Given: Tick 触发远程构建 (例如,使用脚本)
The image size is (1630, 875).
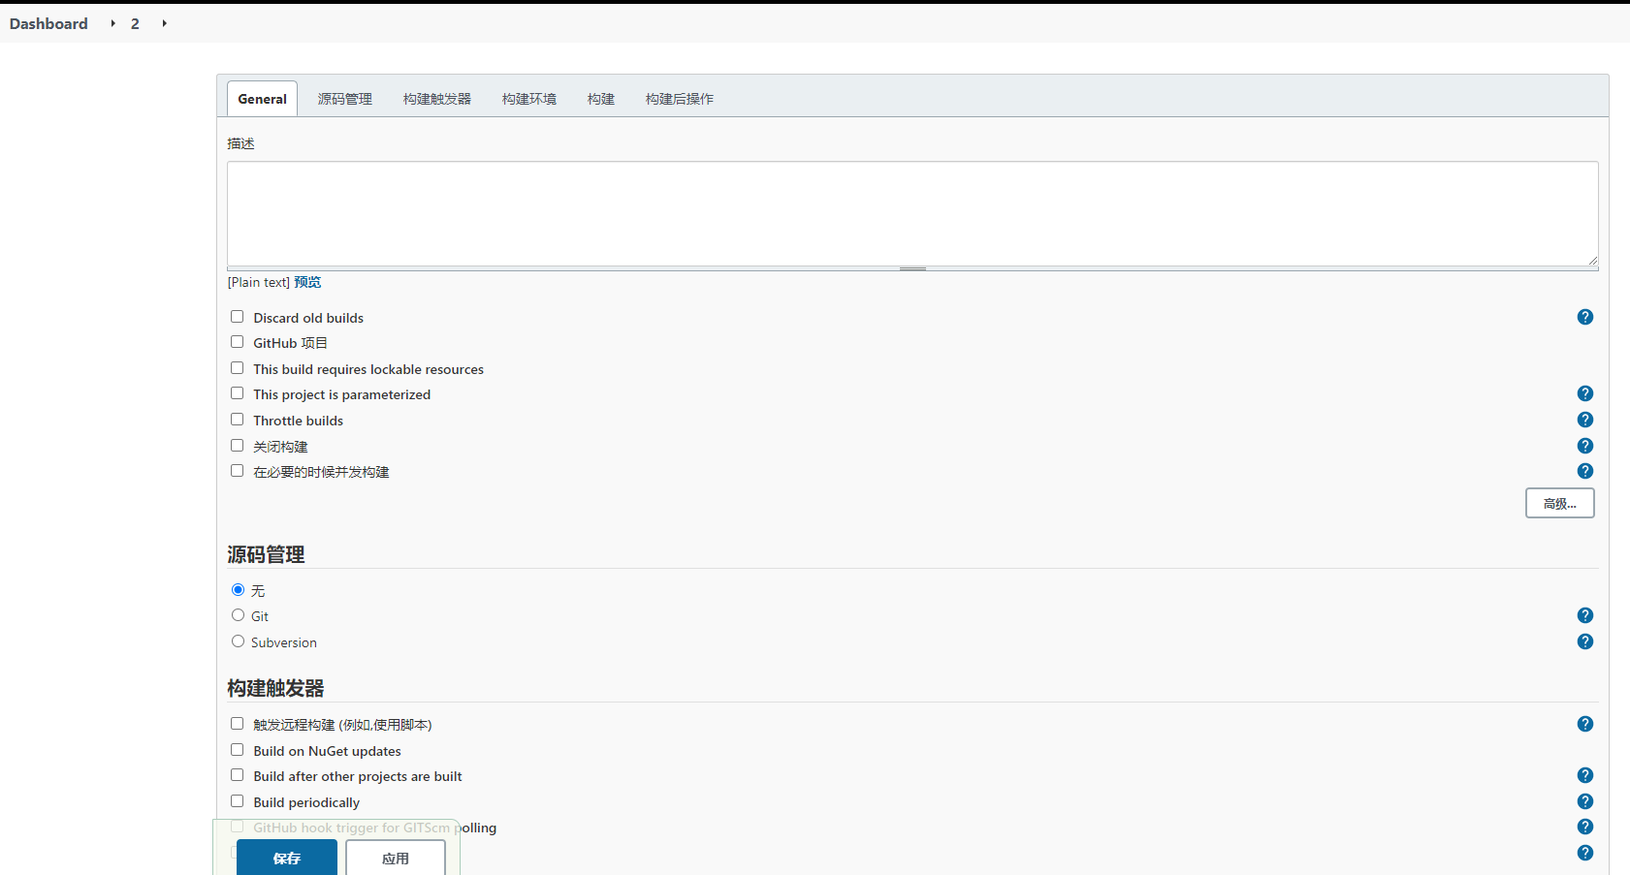Looking at the screenshot, I should 237,724.
